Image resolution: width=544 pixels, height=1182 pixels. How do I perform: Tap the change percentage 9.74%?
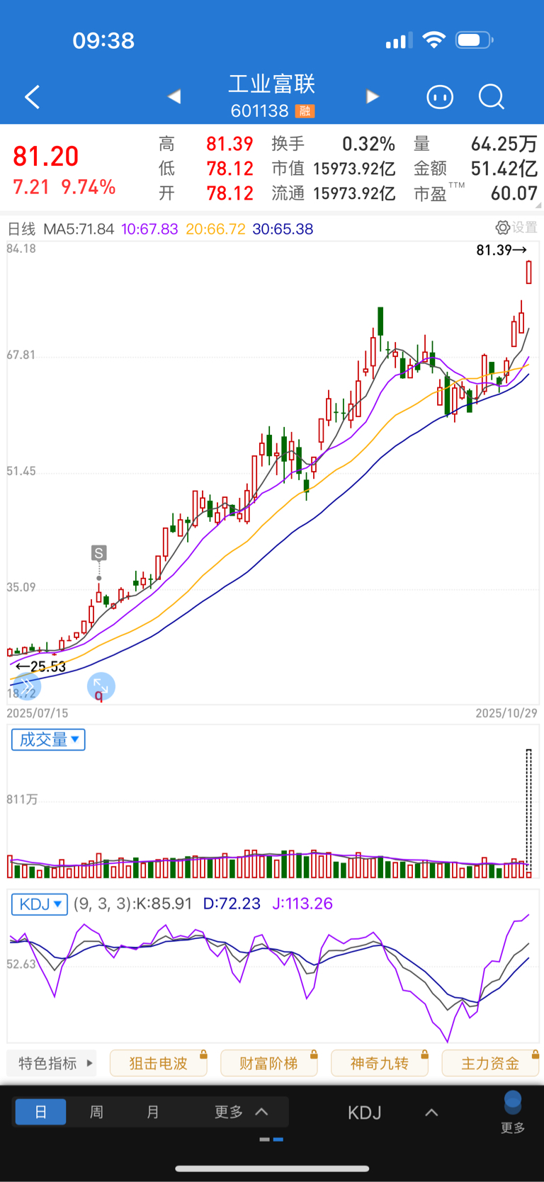click(89, 187)
